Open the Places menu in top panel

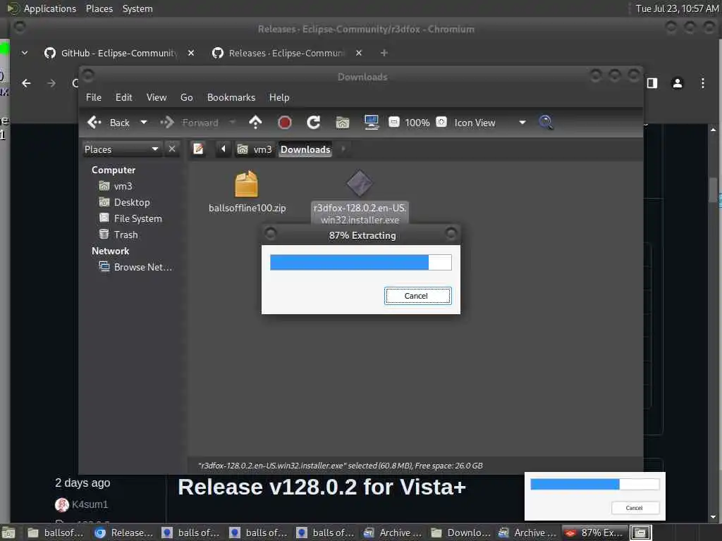click(99, 8)
